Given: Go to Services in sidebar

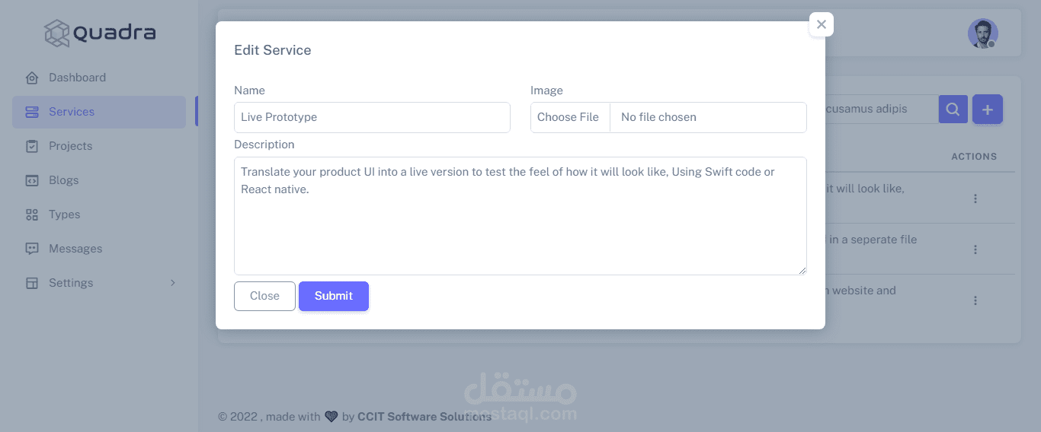Looking at the screenshot, I should [x=72, y=112].
